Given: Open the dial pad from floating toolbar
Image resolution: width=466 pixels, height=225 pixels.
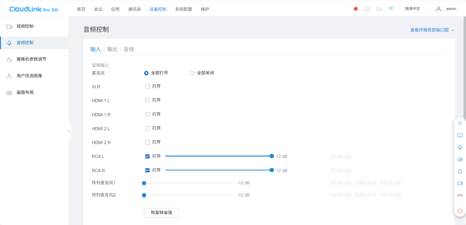Looking at the screenshot, I should point(460,123).
